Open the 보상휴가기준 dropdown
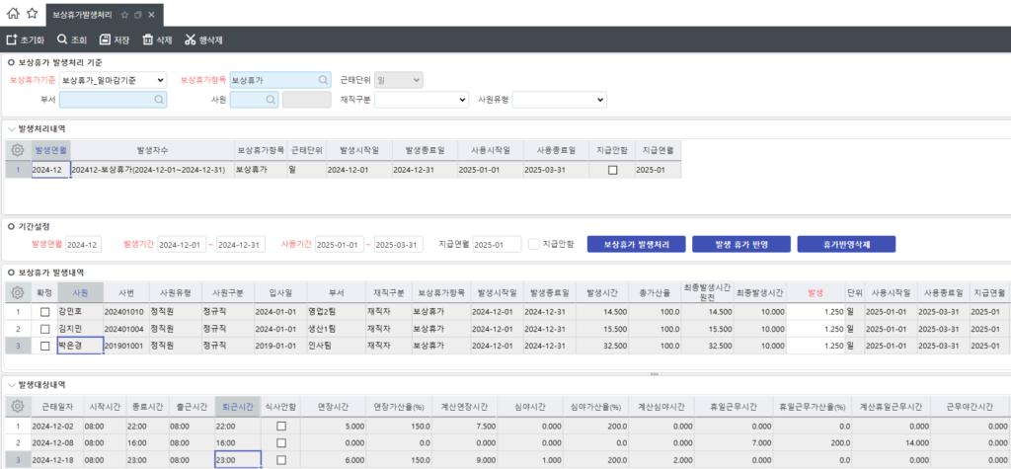This screenshot has width=1011, height=469. pyautogui.click(x=113, y=80)
